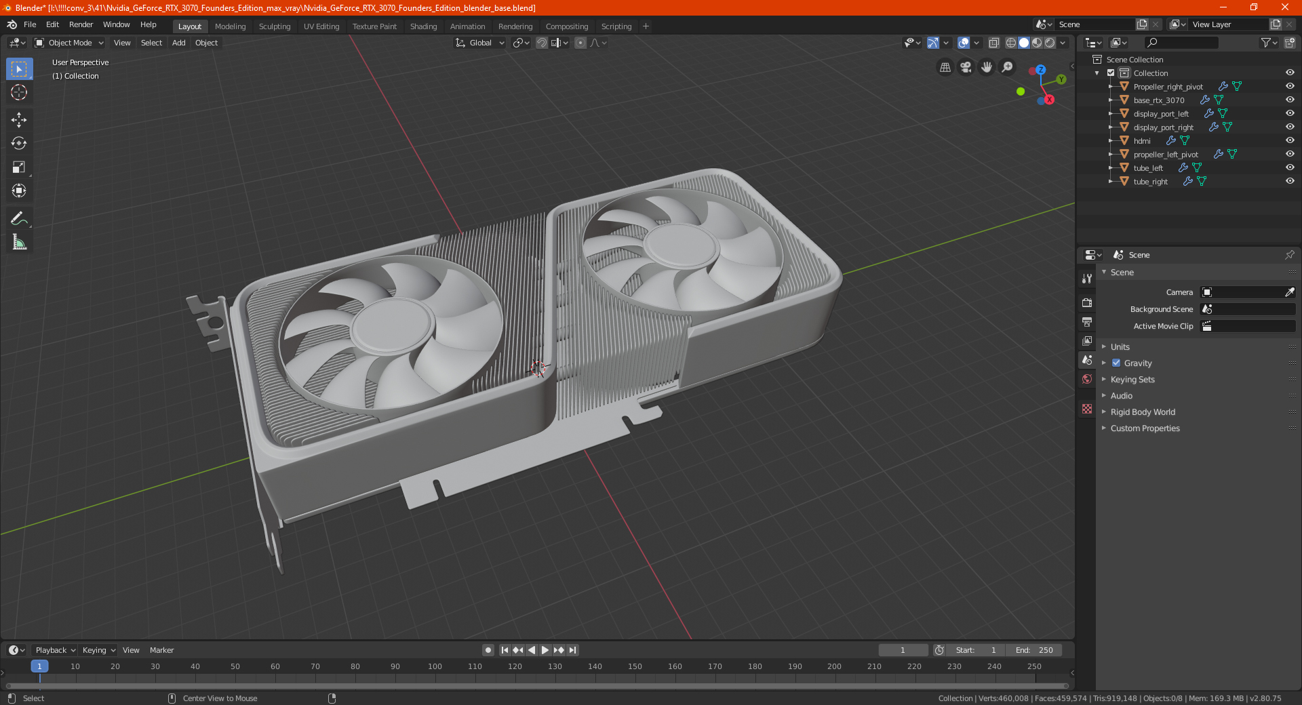Select wireframe viewport shading
1302x705 pixels.
pyautogui.click(x=1011, y=43)
